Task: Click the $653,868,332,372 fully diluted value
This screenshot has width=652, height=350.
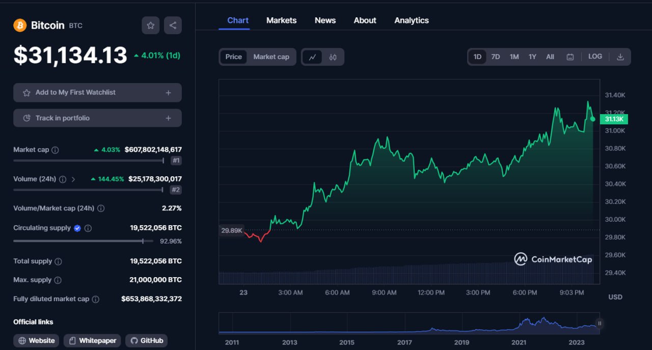Action: click(x=151, y=300)
